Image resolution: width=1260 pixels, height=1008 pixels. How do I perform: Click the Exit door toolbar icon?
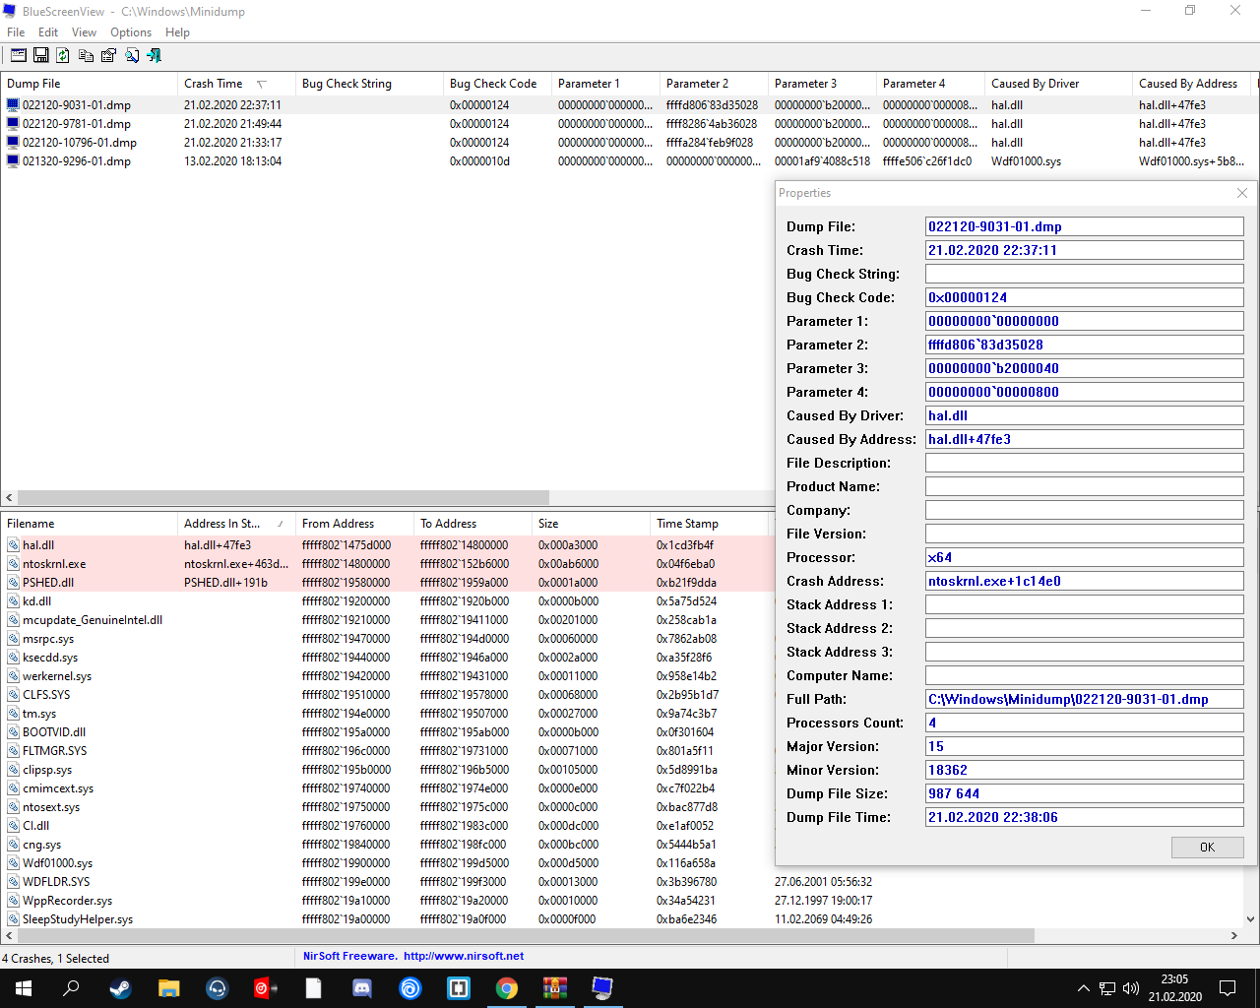(x=155, y=55)
